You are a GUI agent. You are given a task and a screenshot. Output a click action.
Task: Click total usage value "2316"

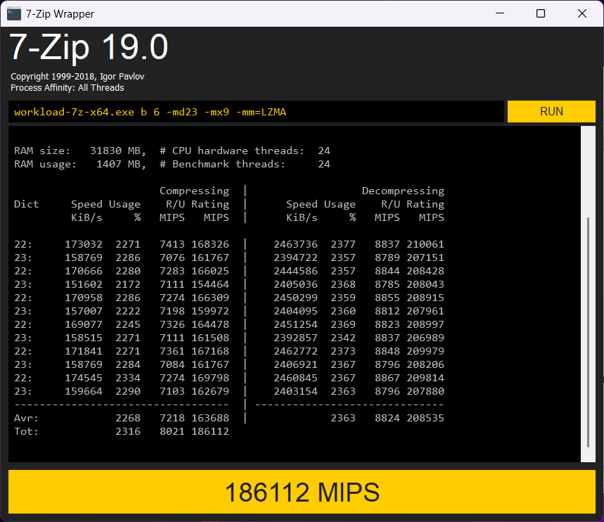[128, 431]
